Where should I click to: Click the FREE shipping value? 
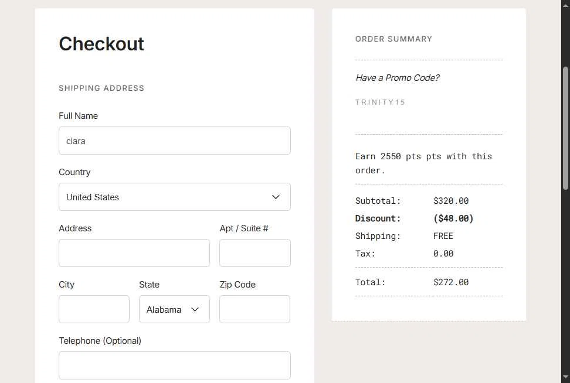pos(443,236)
